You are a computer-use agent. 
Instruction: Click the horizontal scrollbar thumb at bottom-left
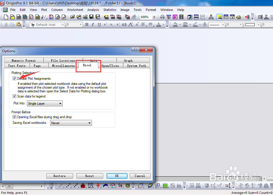[x=9, y=186]
